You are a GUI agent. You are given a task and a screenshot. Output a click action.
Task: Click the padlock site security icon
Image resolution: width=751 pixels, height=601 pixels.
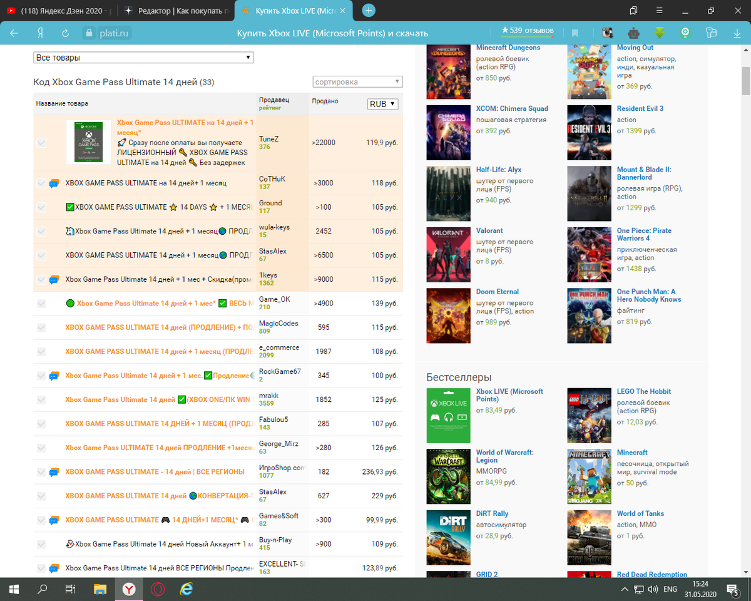tap(88, 33)
